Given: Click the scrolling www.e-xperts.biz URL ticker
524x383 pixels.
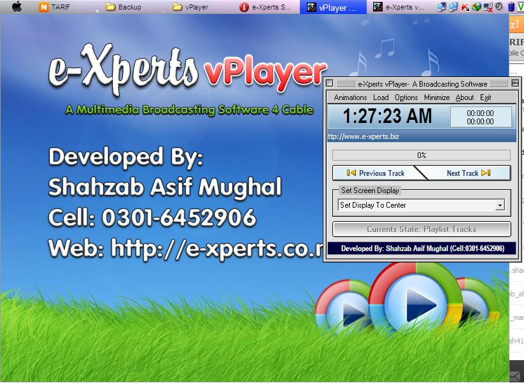Looking at the screenshot, I should pos(421,136).
